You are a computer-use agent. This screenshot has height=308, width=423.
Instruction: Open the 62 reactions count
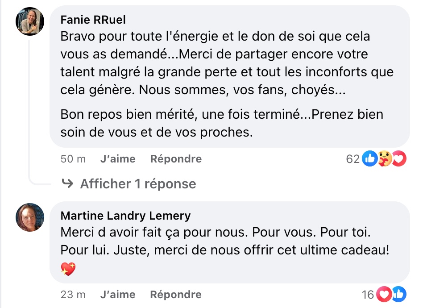click(353, 159)
